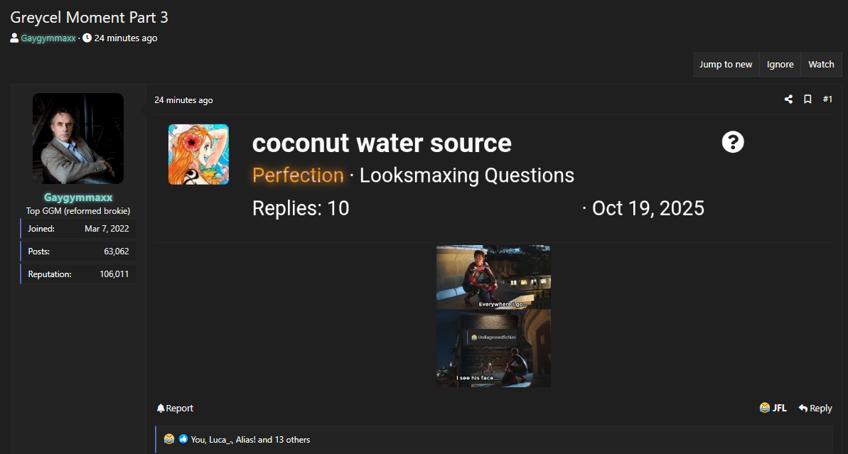Viewport: 848px width, 454px height.
Task: Open the Spider-Man meme image
Action: point(493,316)
